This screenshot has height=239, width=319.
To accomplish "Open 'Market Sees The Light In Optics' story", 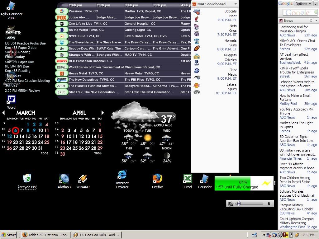I will [296, 125].
